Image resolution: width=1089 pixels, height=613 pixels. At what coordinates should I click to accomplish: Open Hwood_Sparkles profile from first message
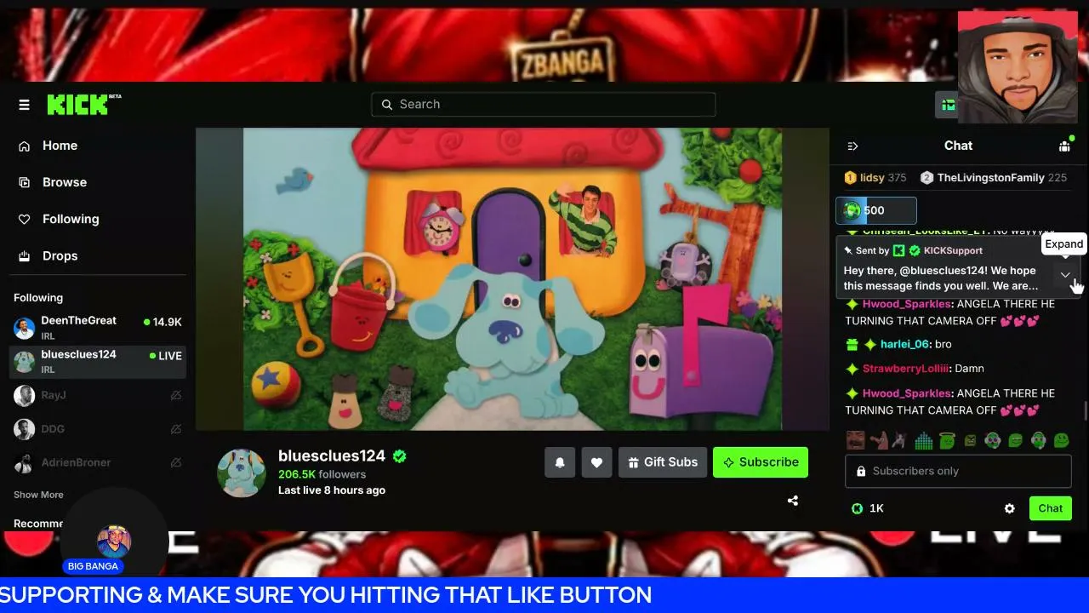(x=907, y=304)
